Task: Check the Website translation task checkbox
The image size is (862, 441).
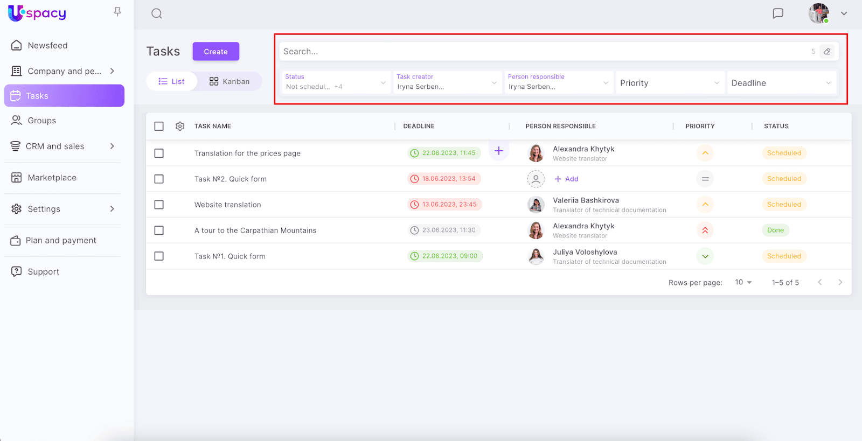Action: [159, 205]
